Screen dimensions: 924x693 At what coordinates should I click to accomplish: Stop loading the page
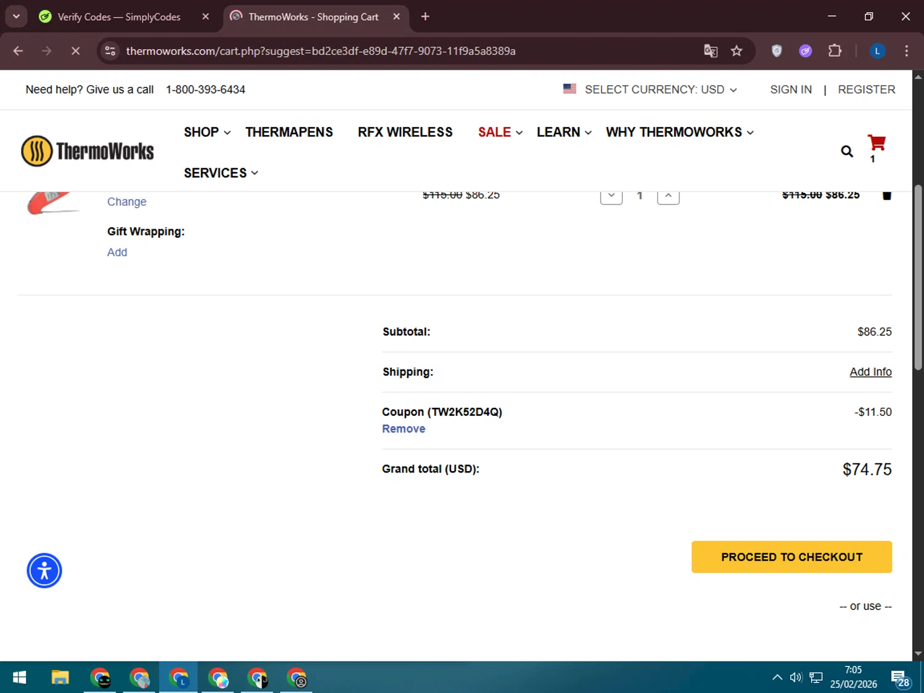coord(76,51)
